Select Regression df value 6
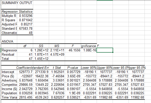The height and width of the screenshot is (103, 151). [x=25, y=50]
